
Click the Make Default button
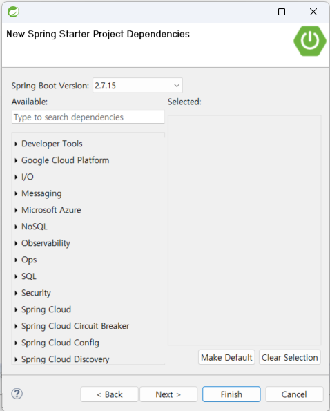tap(226, 357)
